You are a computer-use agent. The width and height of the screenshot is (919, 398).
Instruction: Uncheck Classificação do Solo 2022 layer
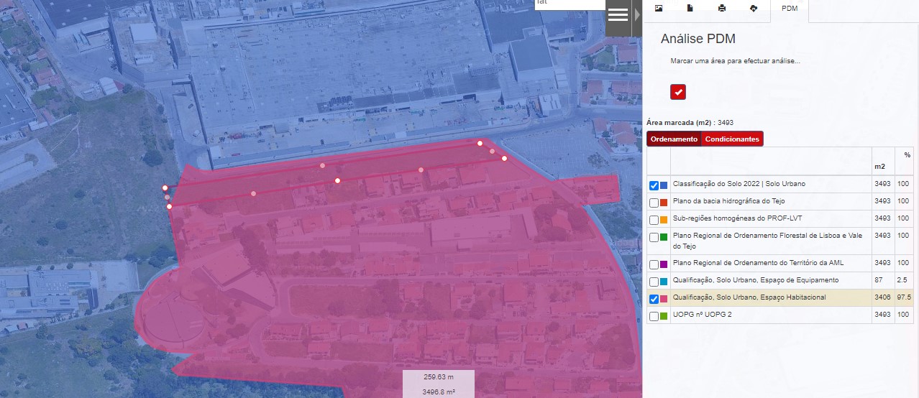click(x=654, y=185)
